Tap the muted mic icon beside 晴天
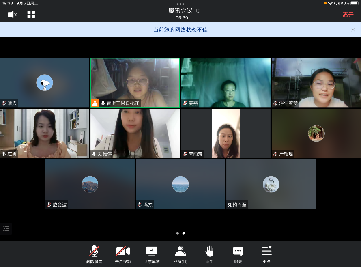361x267 pixels. point(4,103)
